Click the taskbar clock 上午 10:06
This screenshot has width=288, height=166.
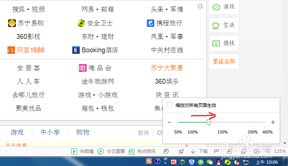coord(267,162)
